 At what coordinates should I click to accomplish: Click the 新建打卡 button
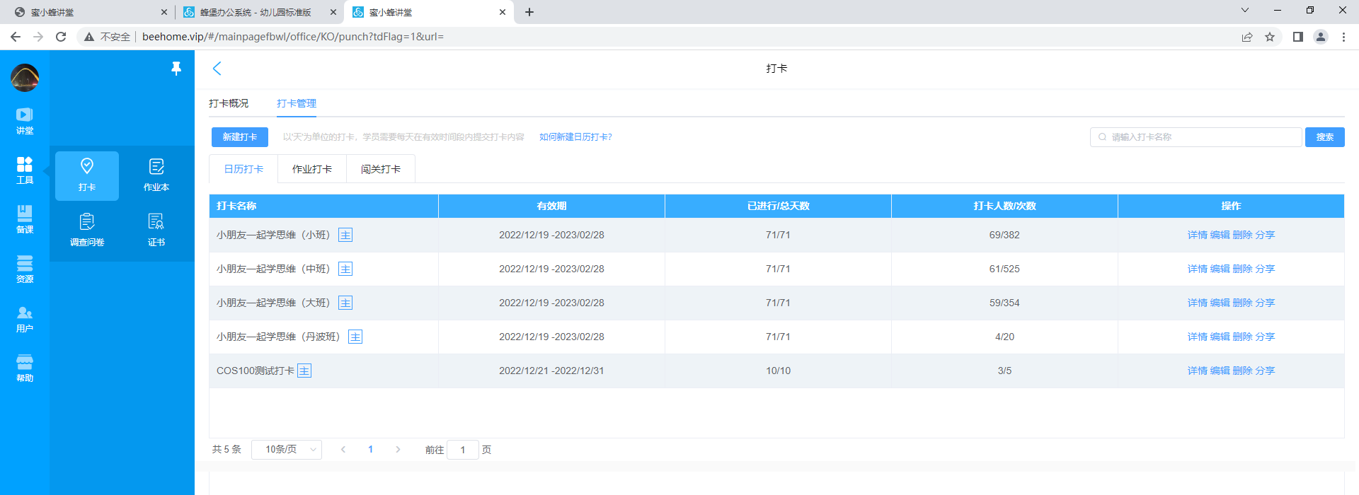[240, 137]
